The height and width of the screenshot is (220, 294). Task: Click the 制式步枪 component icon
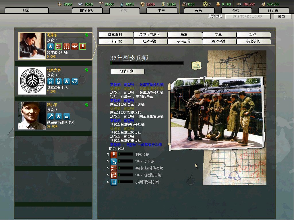[x=113, y=154]
